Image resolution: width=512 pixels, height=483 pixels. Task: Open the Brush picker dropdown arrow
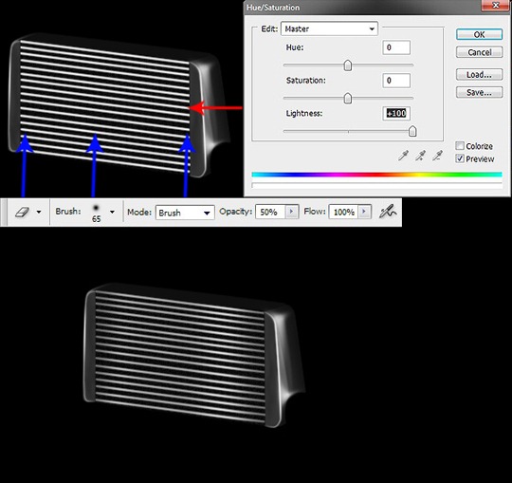(x=112, y=213)
